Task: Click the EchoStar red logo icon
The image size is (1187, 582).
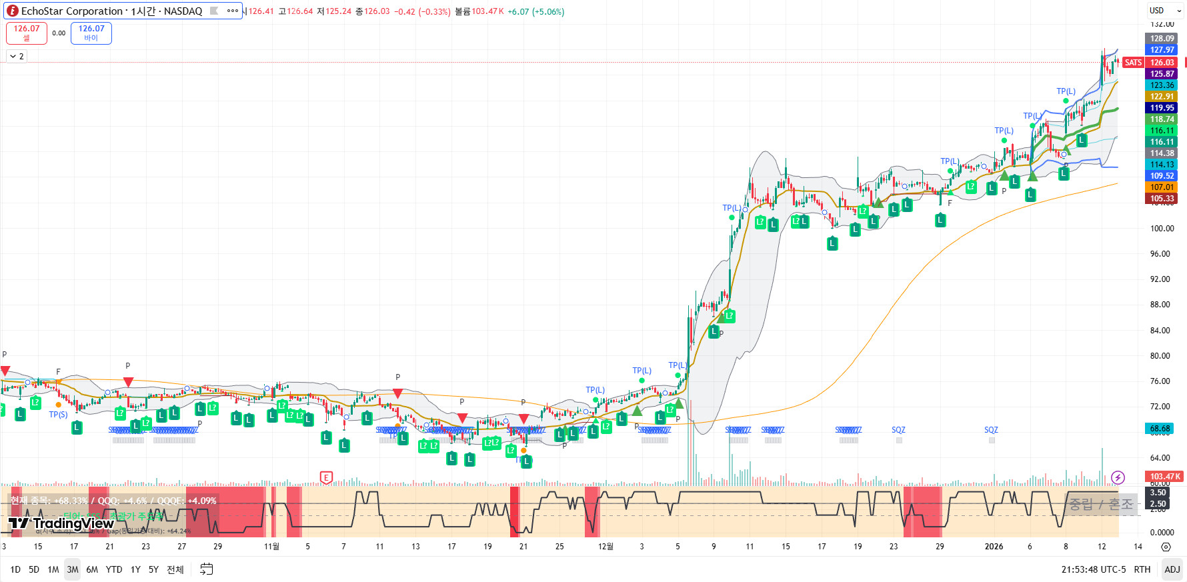Action: (12, 11)
